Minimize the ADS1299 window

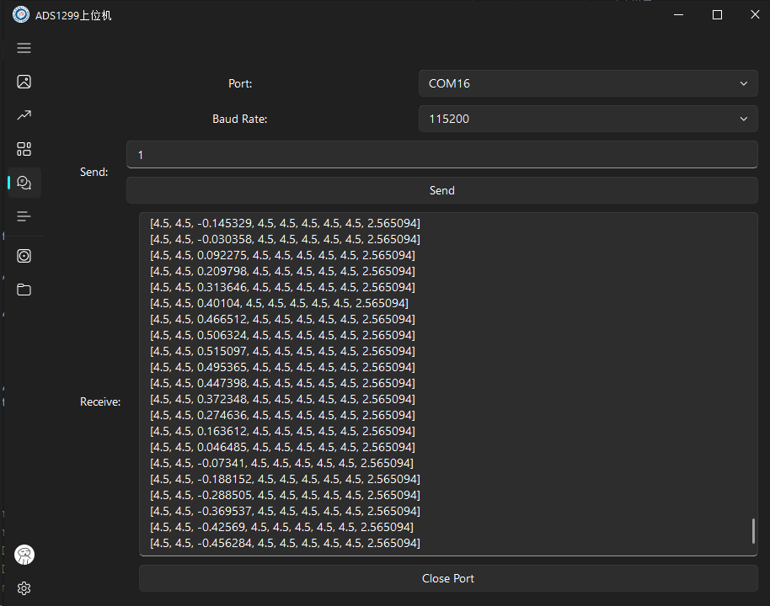tap(679, 14)
